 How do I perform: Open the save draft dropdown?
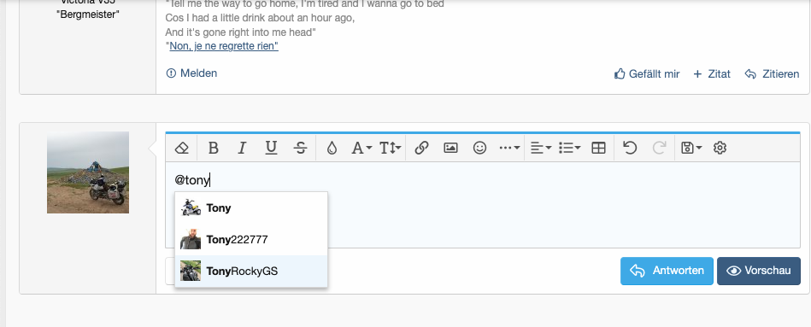click(691, 149)
